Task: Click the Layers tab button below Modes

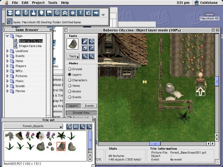Action: pyautogui.click(x=73, y=106)
